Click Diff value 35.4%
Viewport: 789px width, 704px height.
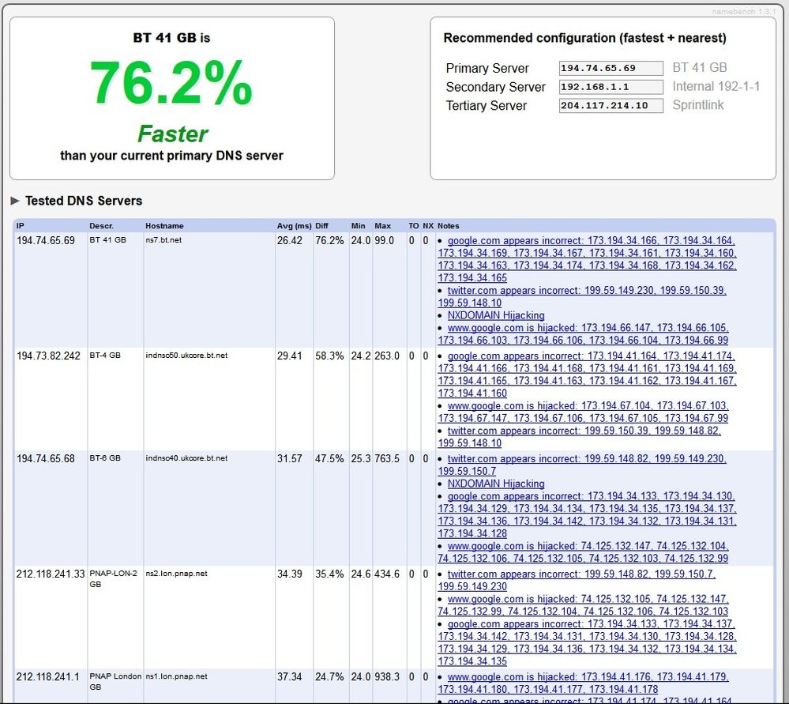329,574
